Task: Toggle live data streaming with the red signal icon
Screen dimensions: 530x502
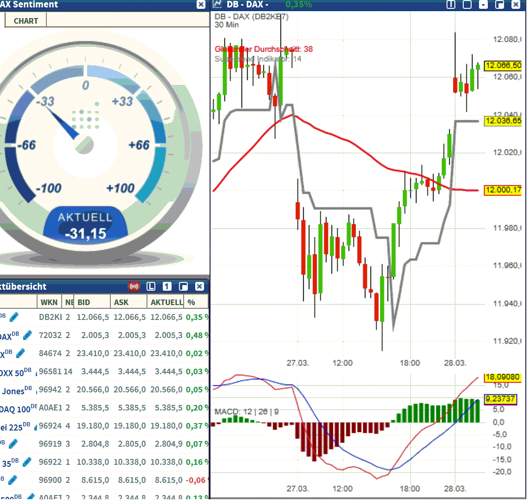Action: 134,287
